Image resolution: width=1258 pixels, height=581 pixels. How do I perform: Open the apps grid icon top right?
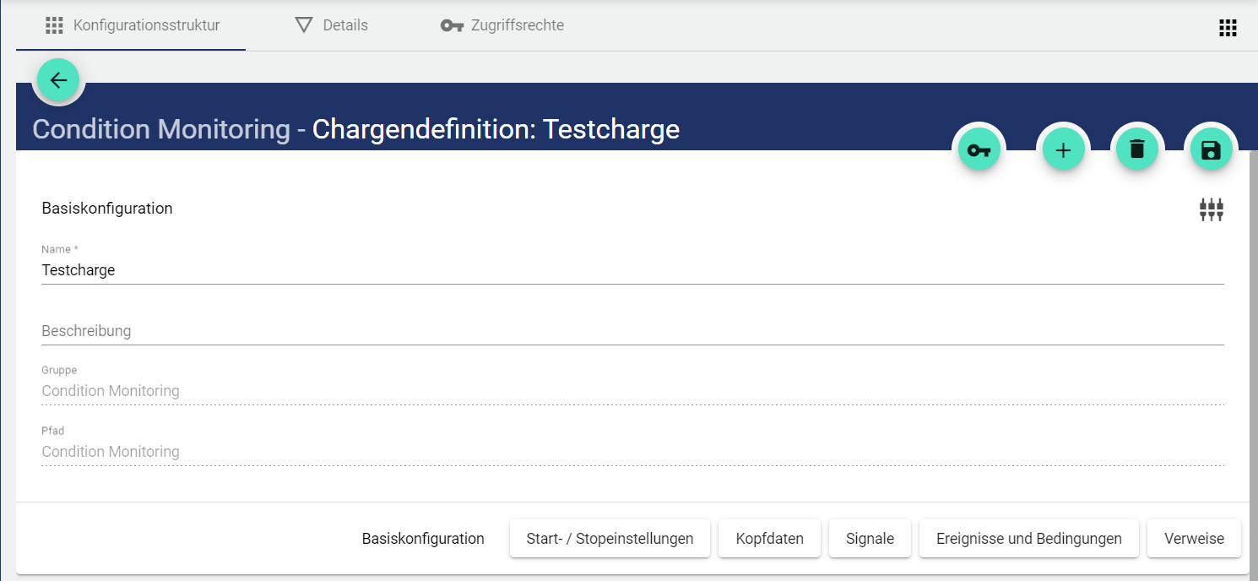[1228, 28]
